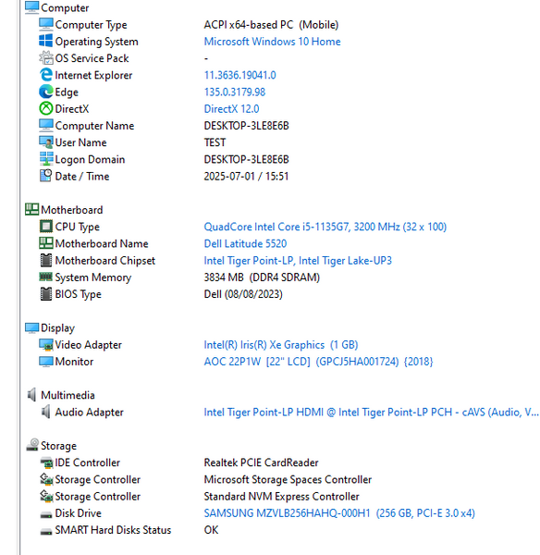Screen dimensions: 540x555
Task: Click the Motherboard Chipset chip icon
Action: point(46,260)
